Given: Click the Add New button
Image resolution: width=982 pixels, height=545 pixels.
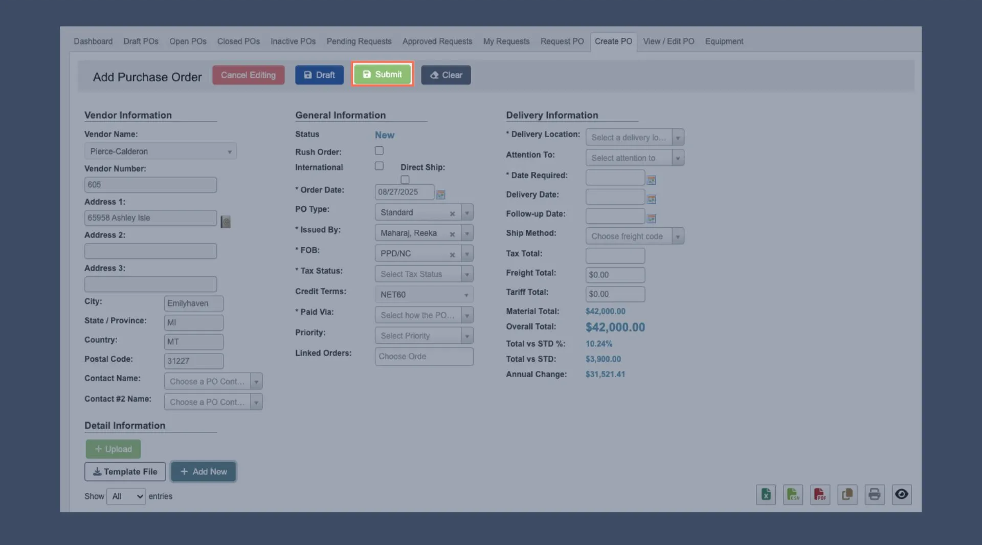Looking at the screenshot, I should (204, 471).
